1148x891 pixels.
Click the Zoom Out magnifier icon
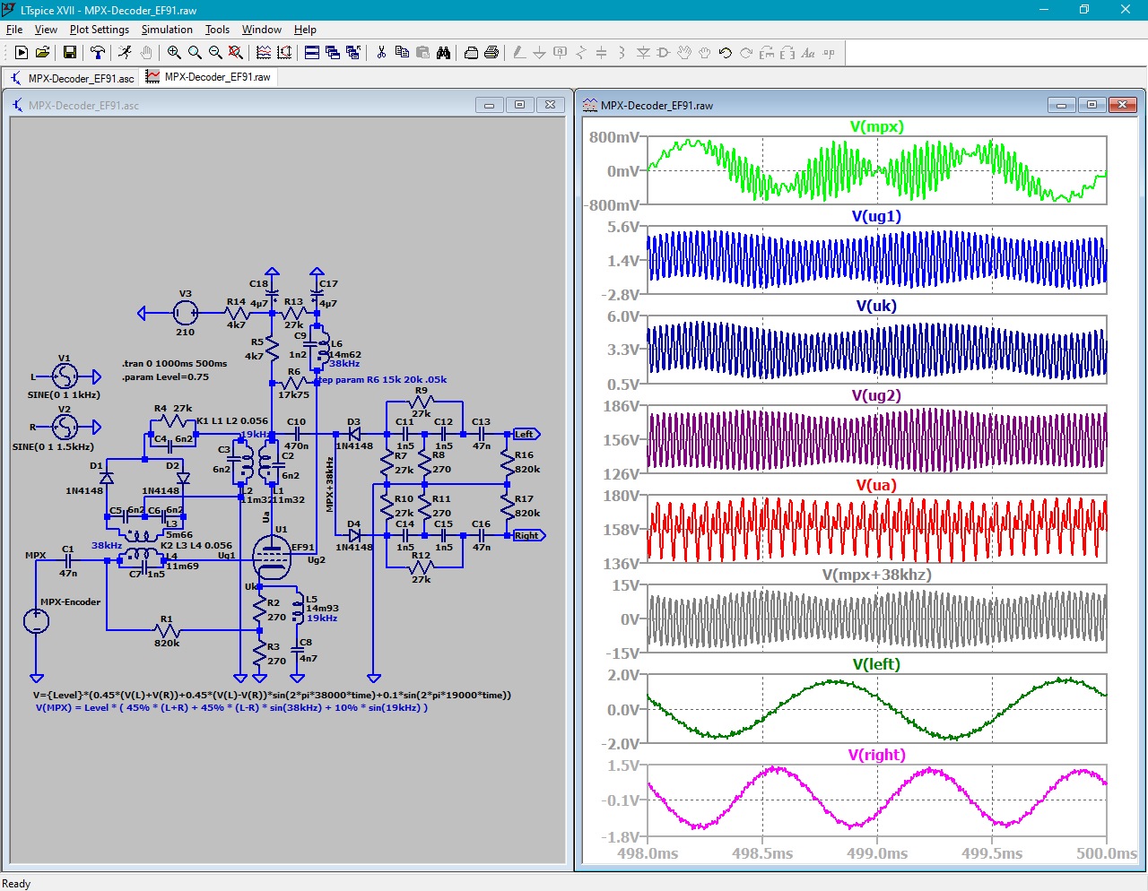(215, 53)
